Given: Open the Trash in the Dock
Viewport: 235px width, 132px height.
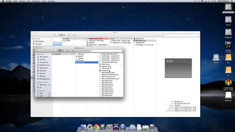Looking at the screenshot, I should 152,127.
